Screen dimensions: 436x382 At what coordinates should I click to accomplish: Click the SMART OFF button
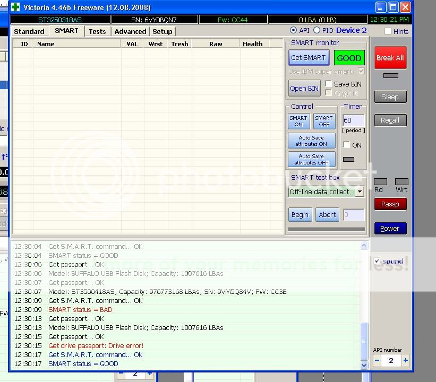pos(324,121)
